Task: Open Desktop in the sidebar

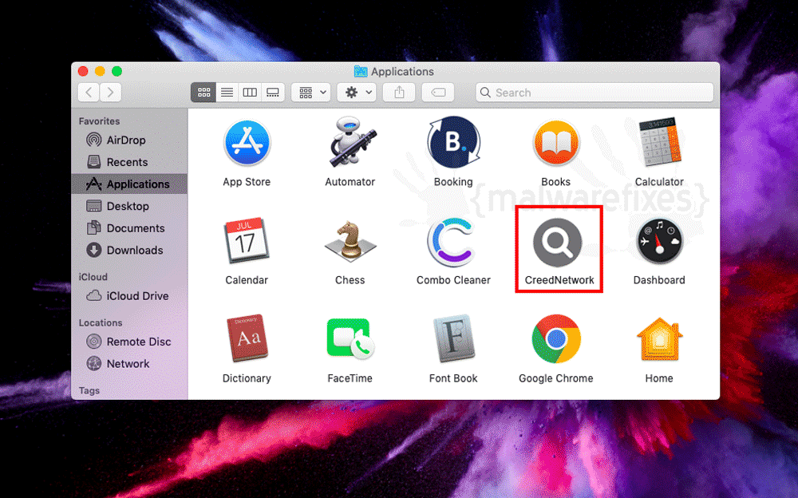Action: pos(130,206)
